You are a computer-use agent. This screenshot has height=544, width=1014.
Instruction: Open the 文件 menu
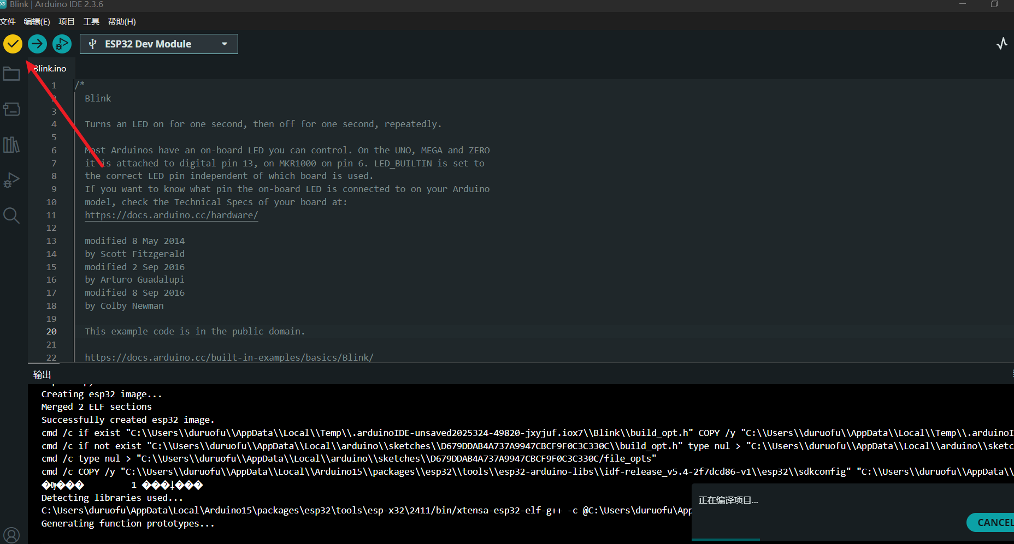coord(8,22)
